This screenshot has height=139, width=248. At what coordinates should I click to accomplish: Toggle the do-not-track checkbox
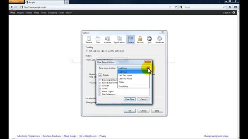point(87,51)
